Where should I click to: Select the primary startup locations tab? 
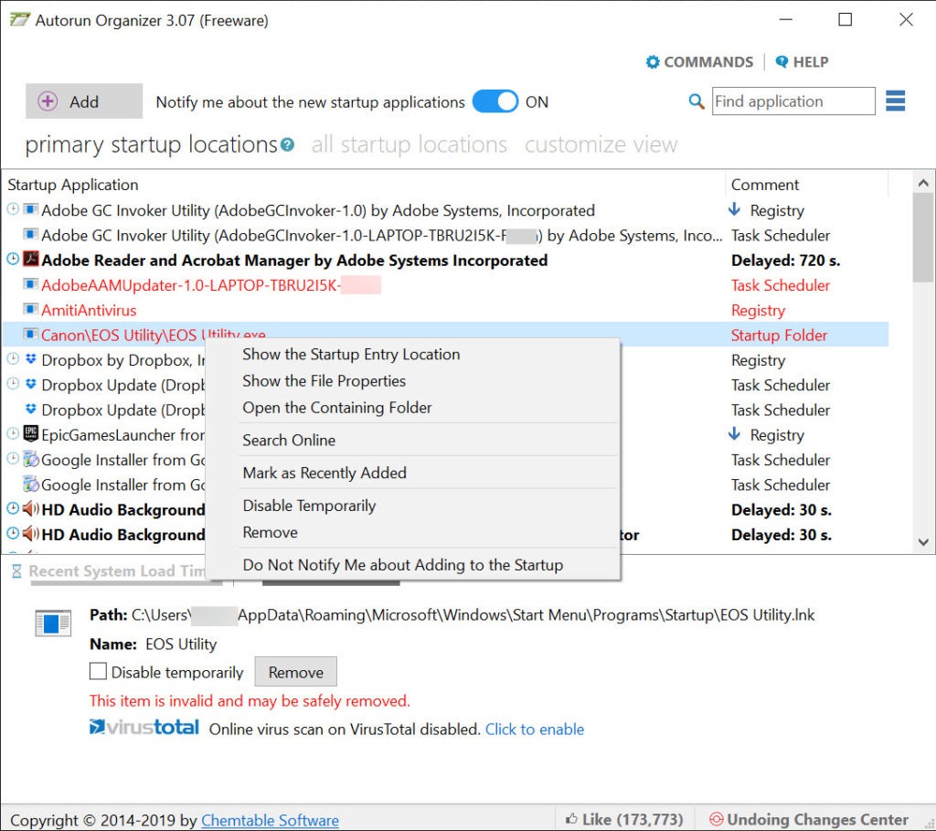(x=151, y=145)
